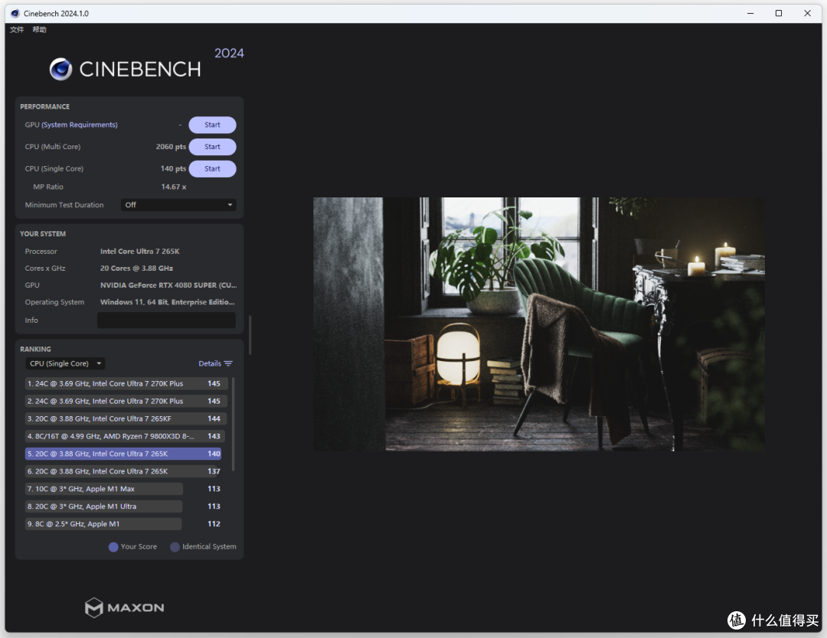This screenshot has height=638, width=827.
Task: Select ranking row Intel Core Ultra 7 265KF
Action: (x=126, y=419)
